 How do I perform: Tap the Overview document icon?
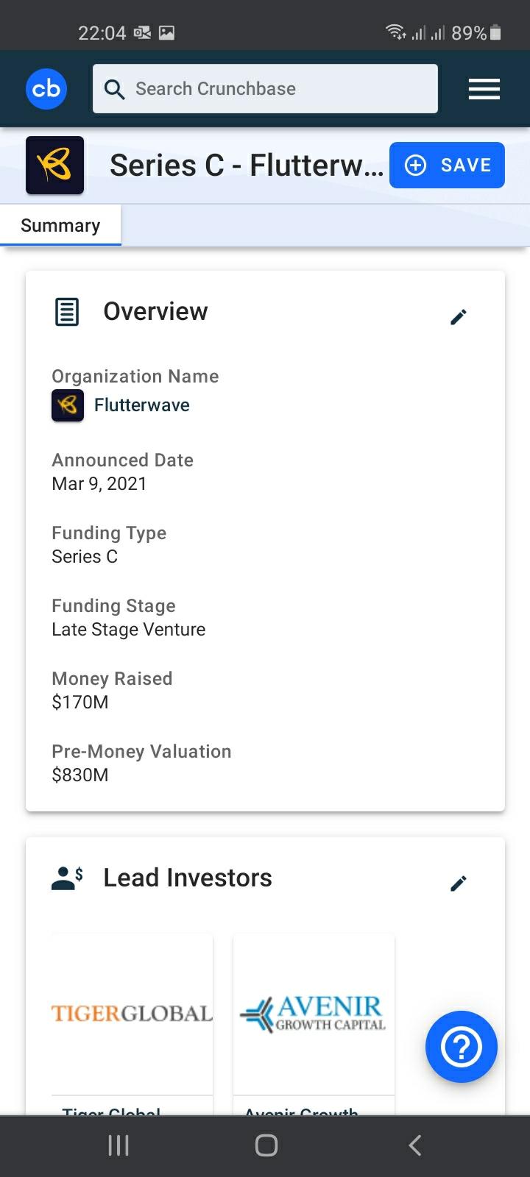coord(67,312)
